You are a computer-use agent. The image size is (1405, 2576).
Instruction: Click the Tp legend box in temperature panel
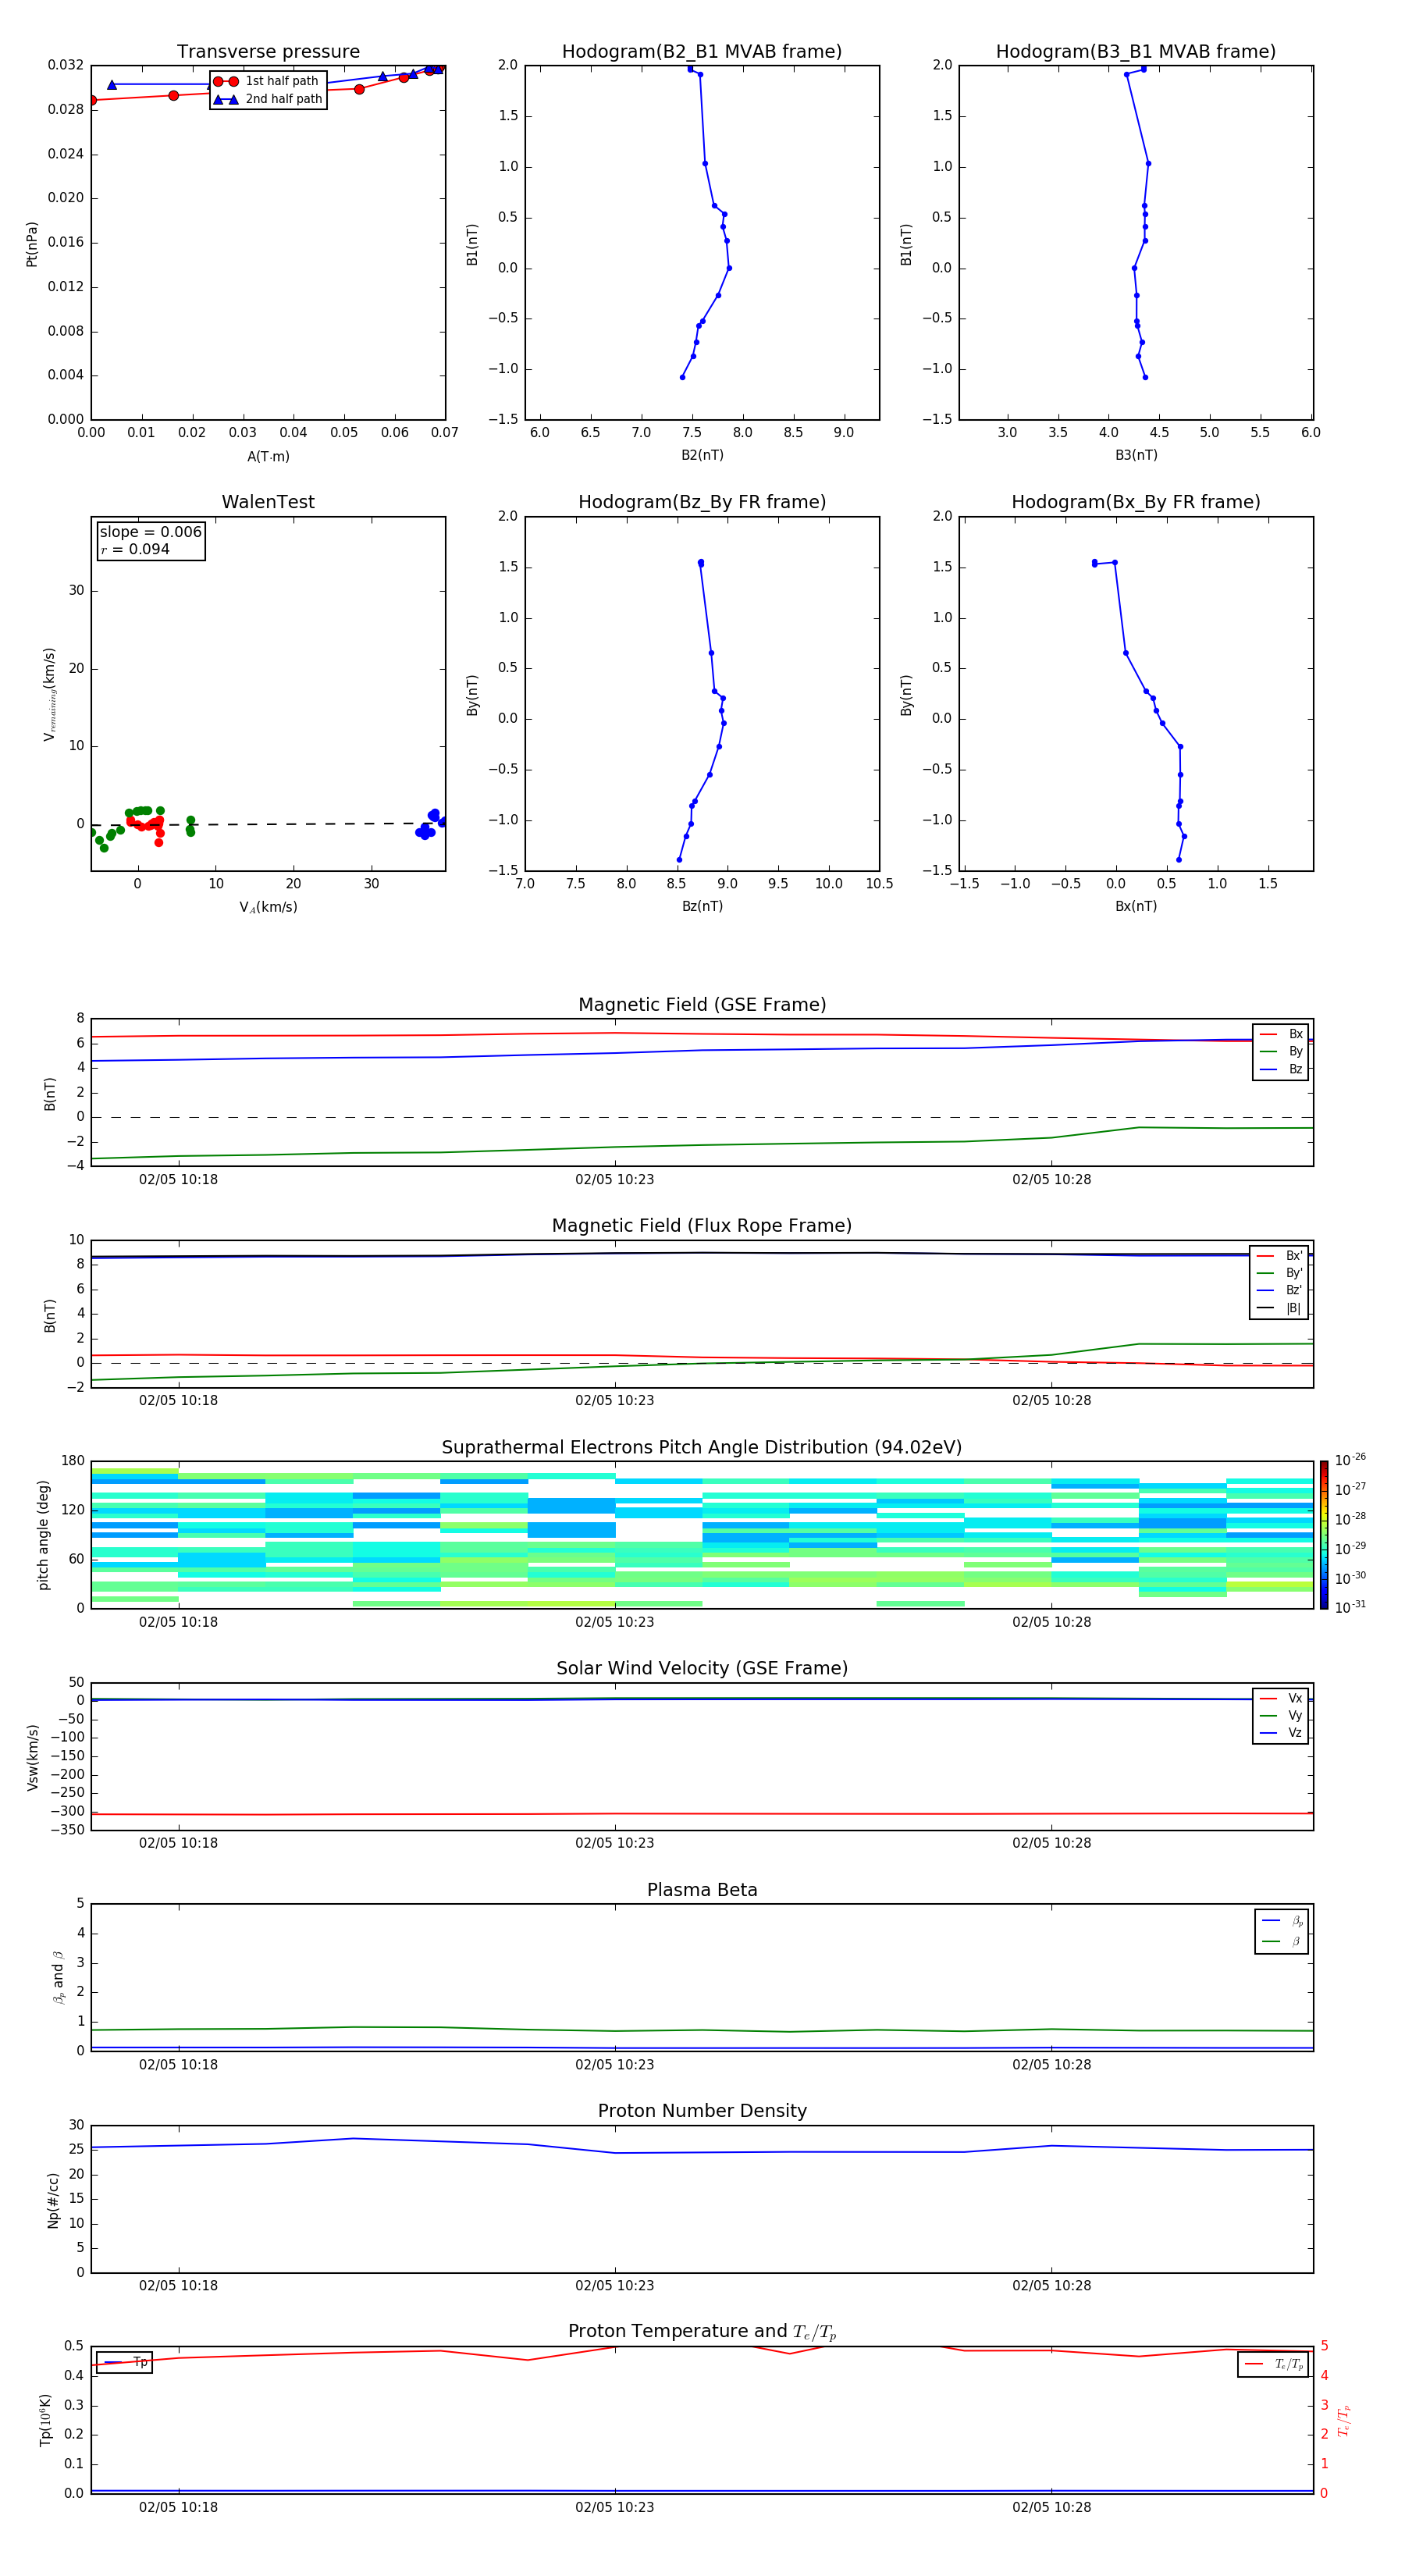[x=124, y=2362]
